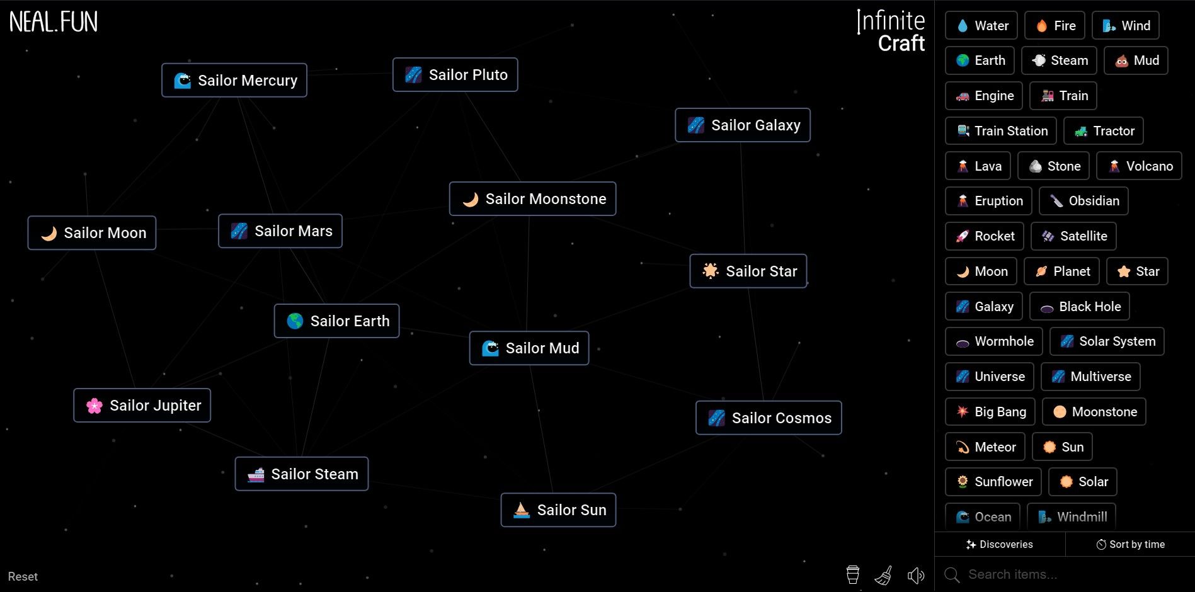The height and width of the screenshot is (592, 1195).
Task: Click the search magnifier icon
Action: tap(952, 574)
